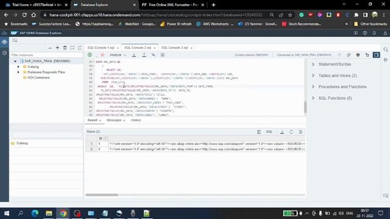Select the SQL Console 2.sql tab
This screenshot has height=219, width=390.
[x=138, y=47]
